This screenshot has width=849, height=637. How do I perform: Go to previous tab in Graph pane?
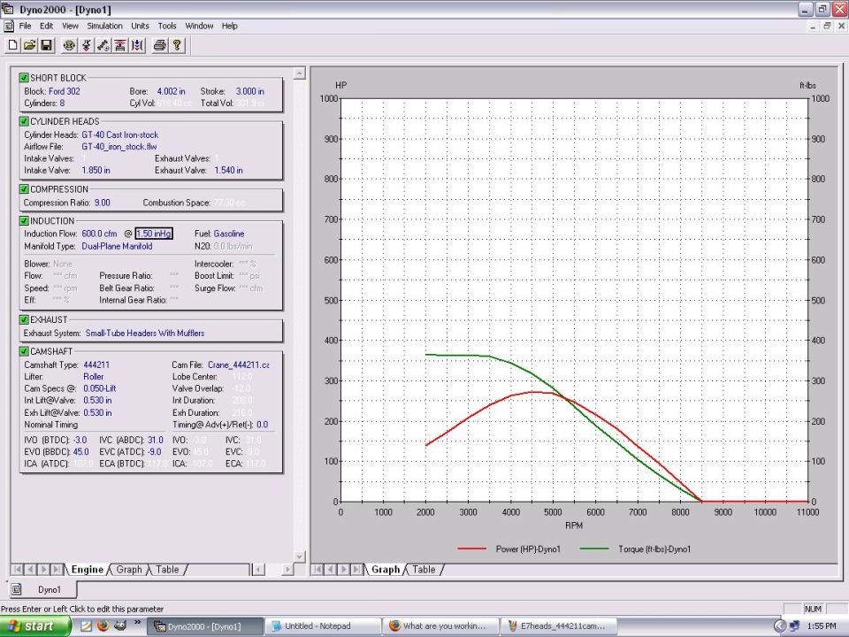click(331, 569)
